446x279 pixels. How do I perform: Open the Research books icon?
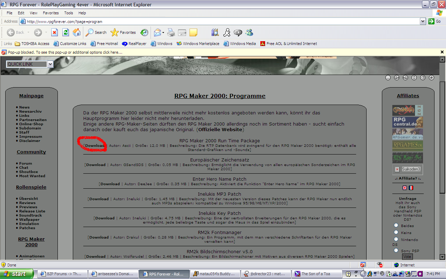215,32
